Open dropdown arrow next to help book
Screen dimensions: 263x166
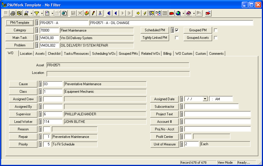[x=194, y=13]
